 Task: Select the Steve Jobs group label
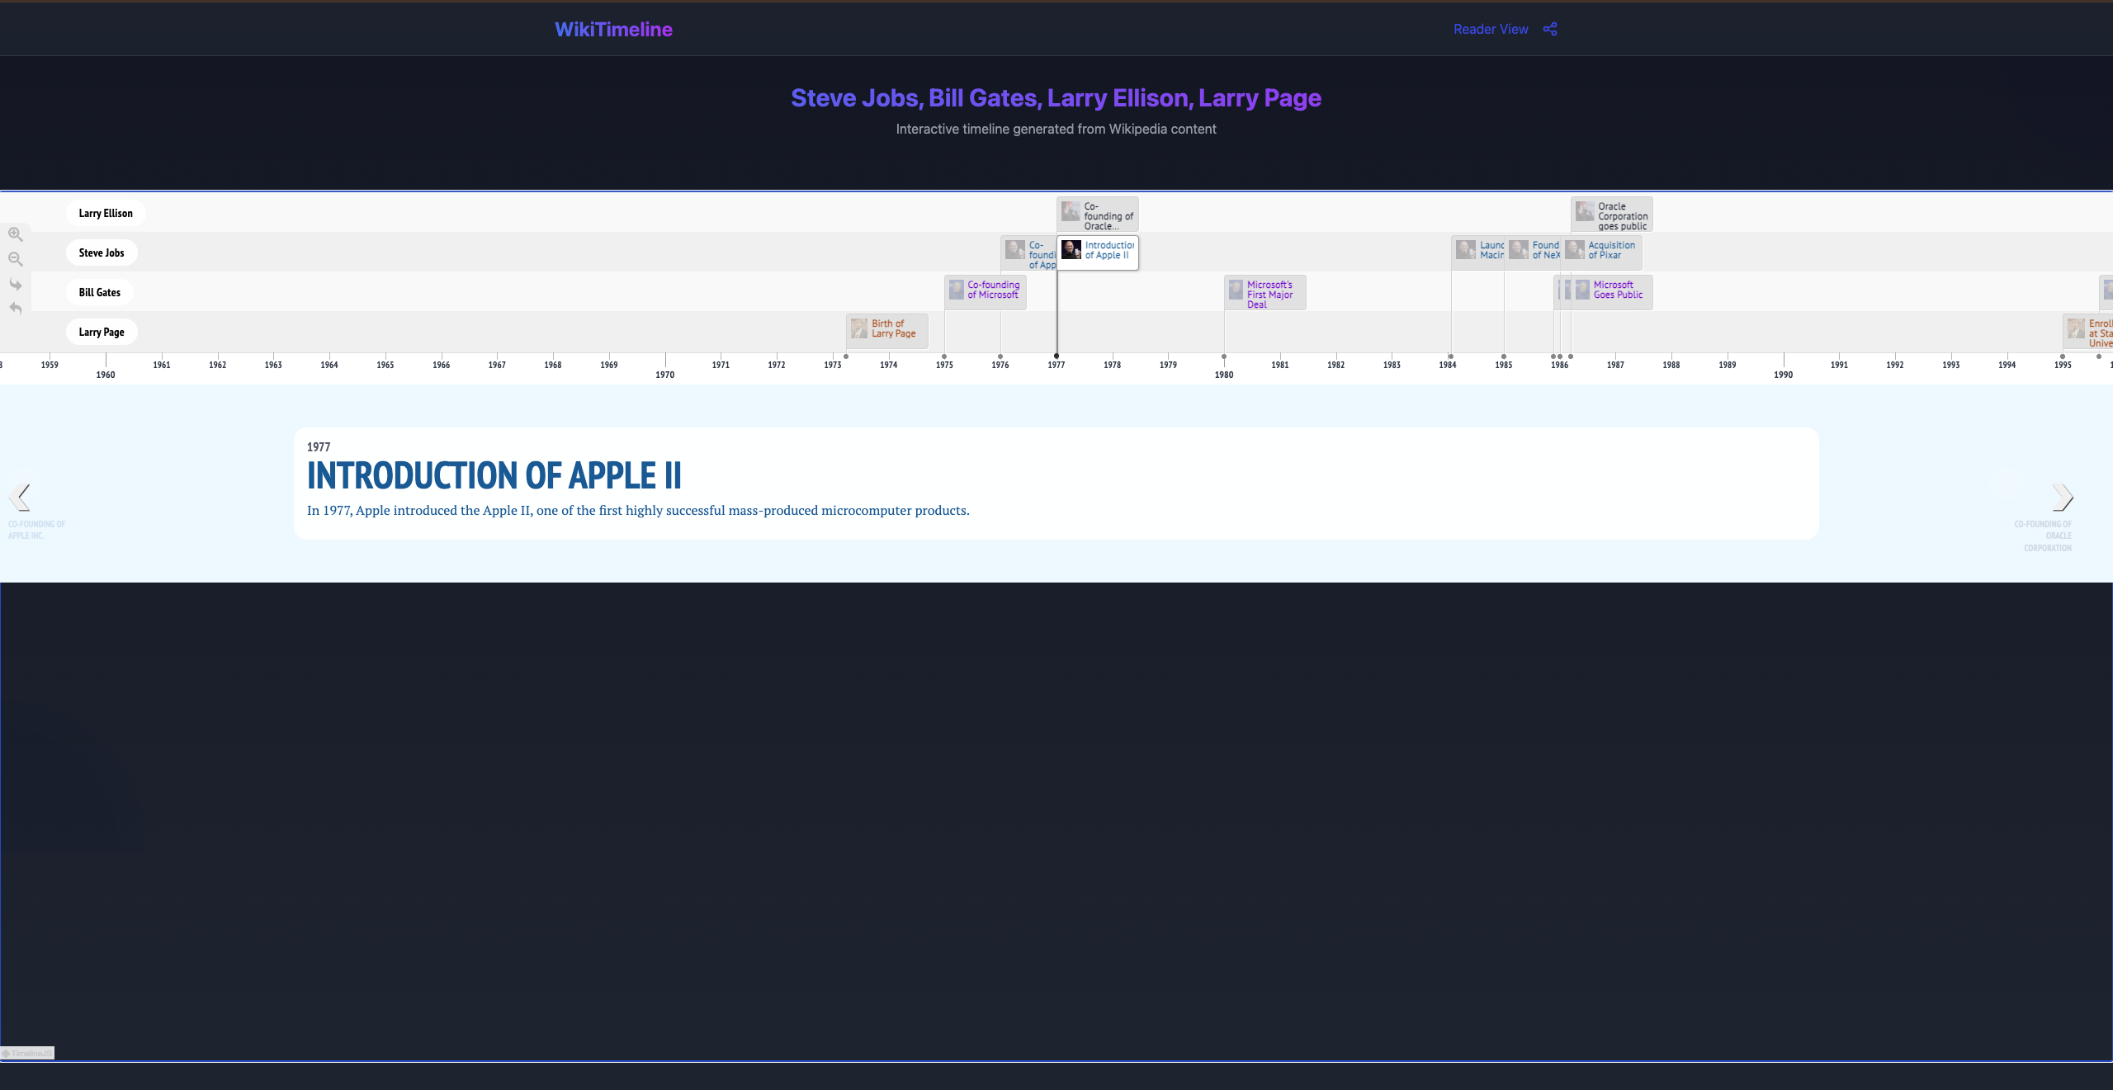(102, 252)
